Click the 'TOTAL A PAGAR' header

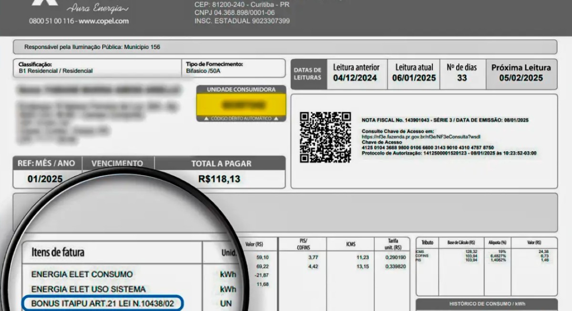point(221,164)
